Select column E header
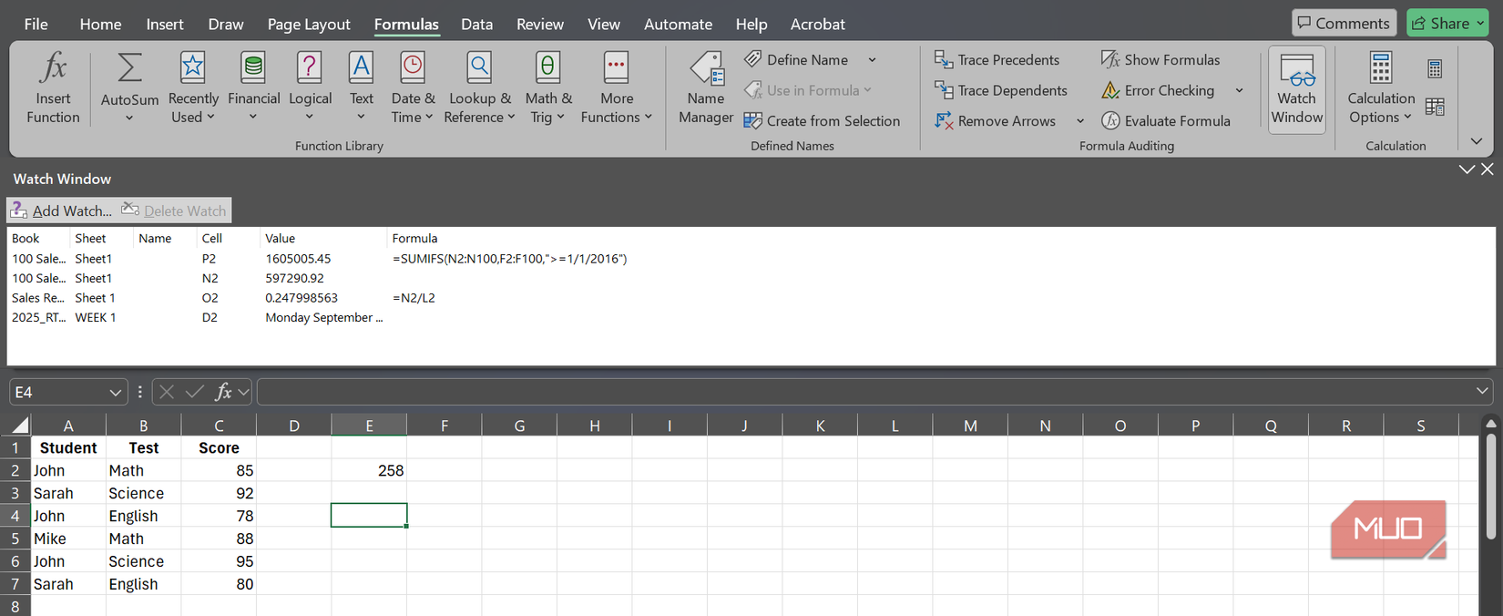1503x616 pixels. (x=369, y=425)
